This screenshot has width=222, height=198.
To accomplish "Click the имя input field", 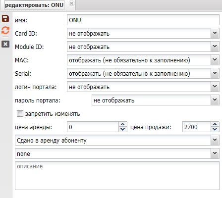I will pos(143,20).
